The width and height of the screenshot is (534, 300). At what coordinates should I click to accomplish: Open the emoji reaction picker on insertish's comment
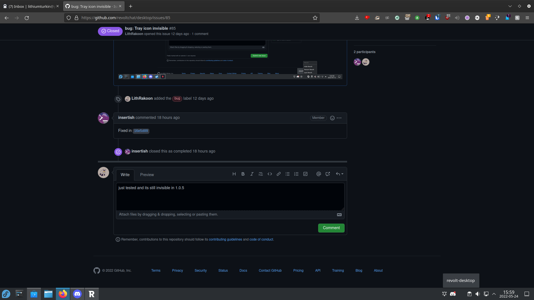click(332, 118)
